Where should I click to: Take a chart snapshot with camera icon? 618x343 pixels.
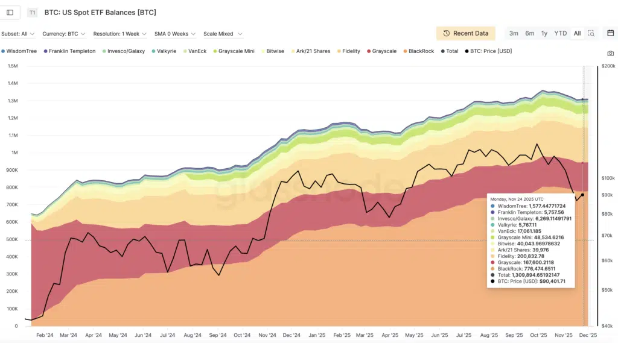pyautogui.click(x=610, y=54)
